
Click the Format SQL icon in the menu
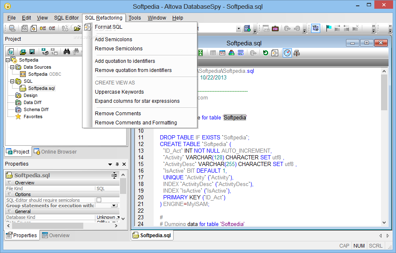(87, 27)
